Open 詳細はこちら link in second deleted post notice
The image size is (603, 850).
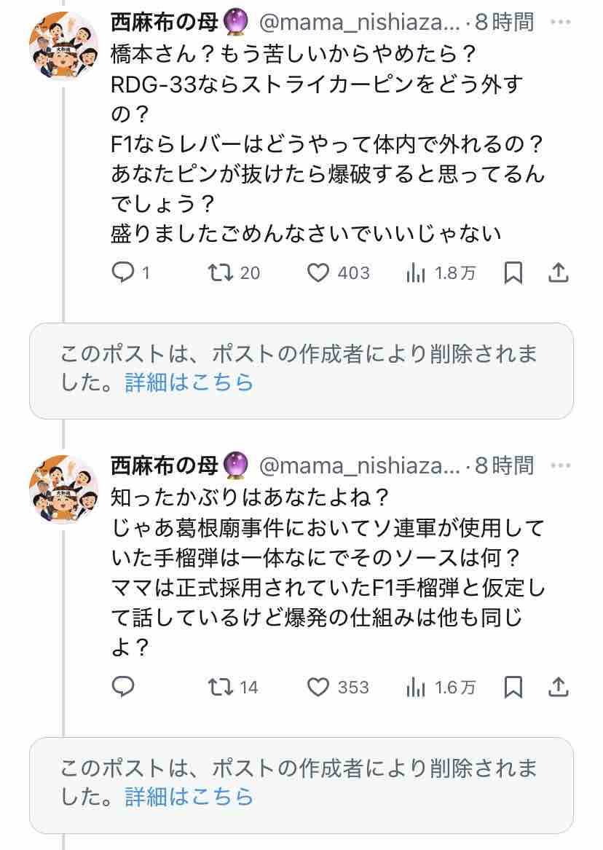[189, 797]
